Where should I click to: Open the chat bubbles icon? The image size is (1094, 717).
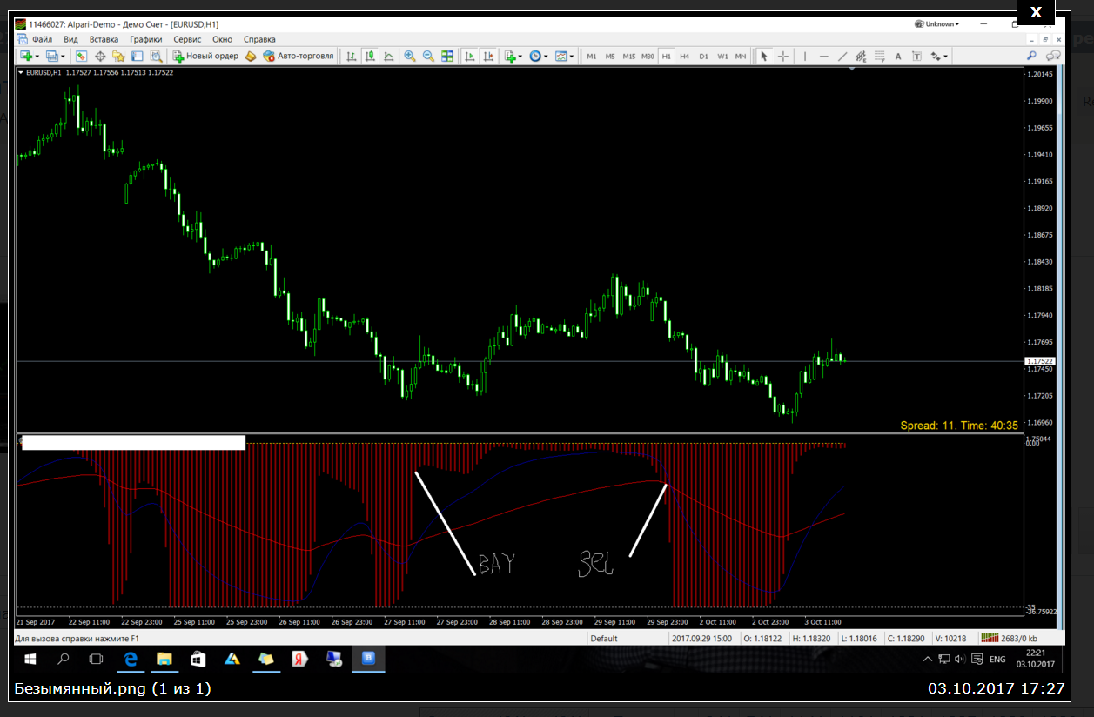(1053, 56)
